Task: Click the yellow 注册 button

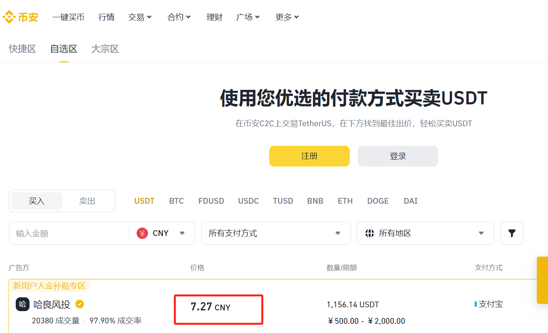Action: coord(309,156)
